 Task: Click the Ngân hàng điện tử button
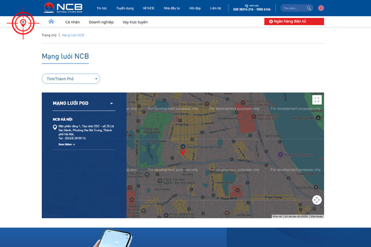click(x=294, y=21)
